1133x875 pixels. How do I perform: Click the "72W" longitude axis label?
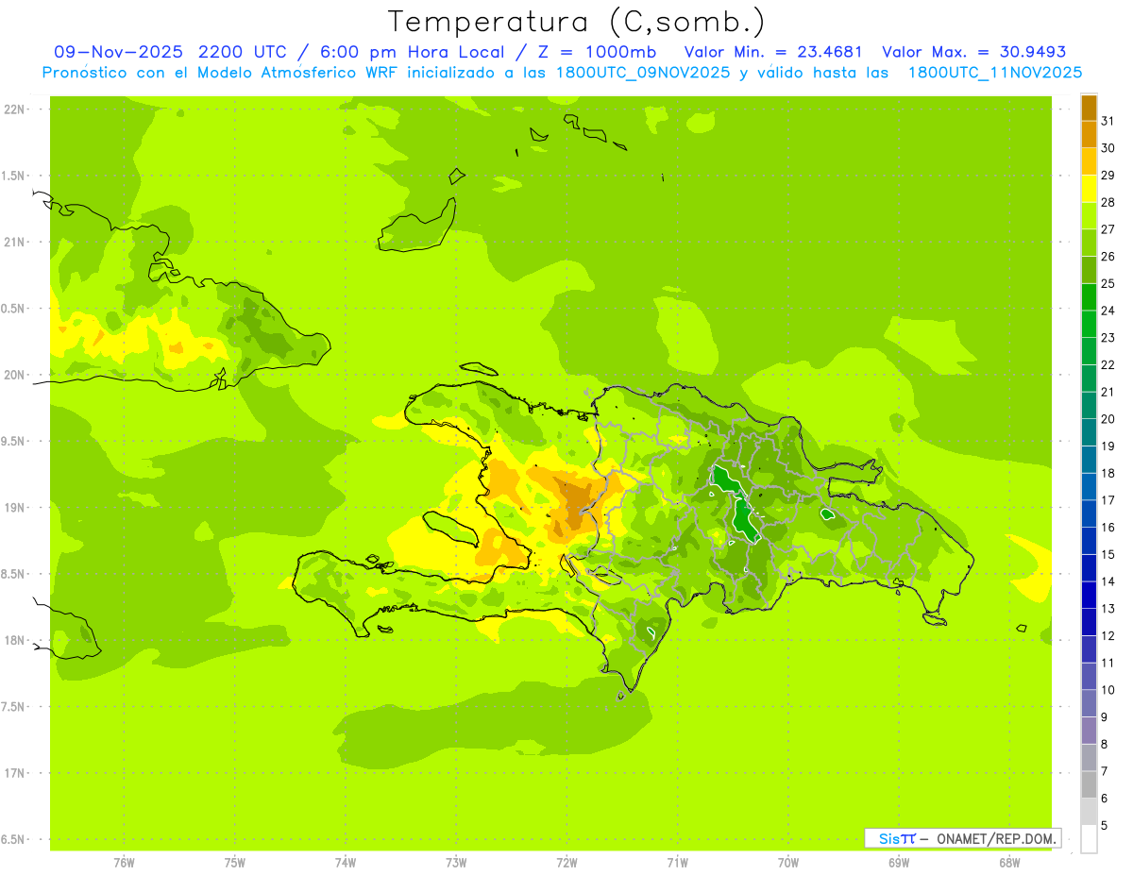pos(566,863)
